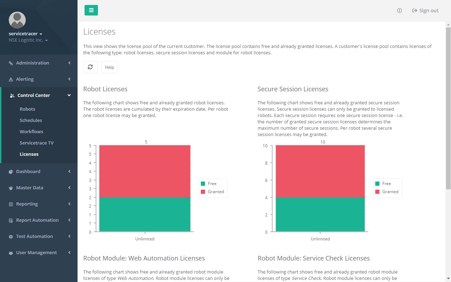Select the Licenses menu entry

[29, 154]
